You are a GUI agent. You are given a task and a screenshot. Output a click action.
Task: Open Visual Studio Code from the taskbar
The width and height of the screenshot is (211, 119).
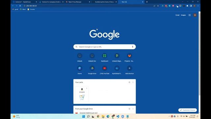118,116
